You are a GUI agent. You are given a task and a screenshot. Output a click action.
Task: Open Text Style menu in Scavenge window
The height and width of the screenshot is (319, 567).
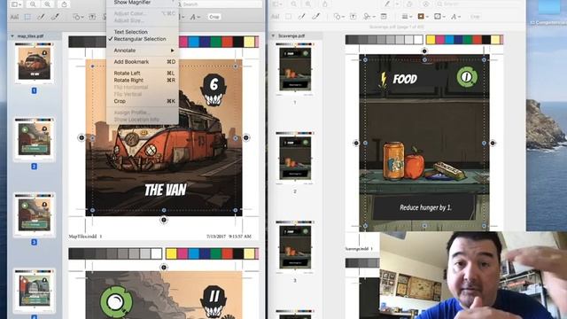point(455,17)
